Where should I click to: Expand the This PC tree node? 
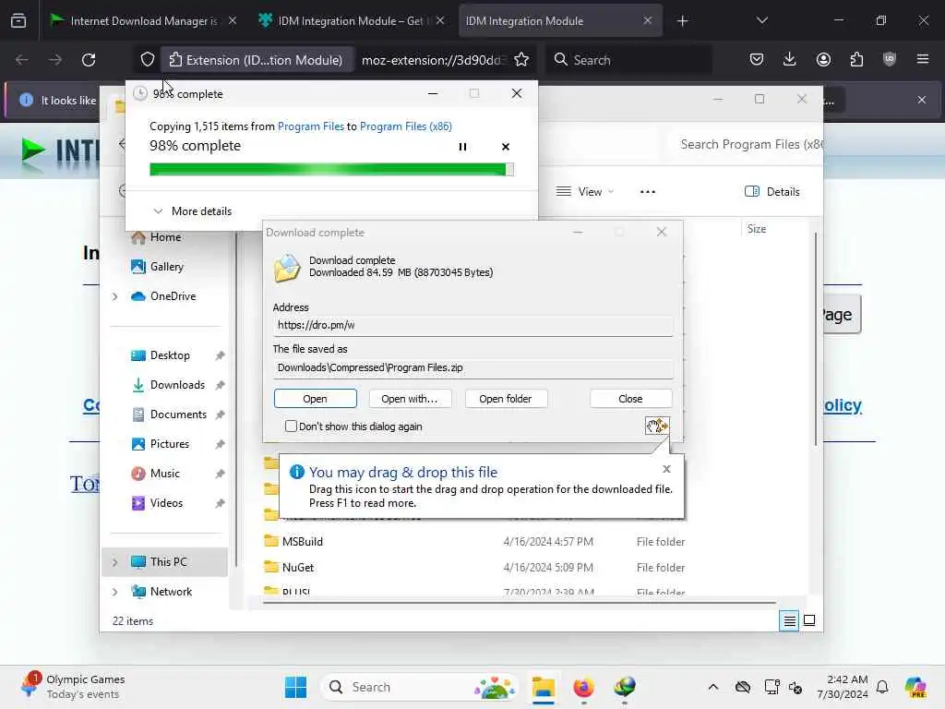click(114, 562)
